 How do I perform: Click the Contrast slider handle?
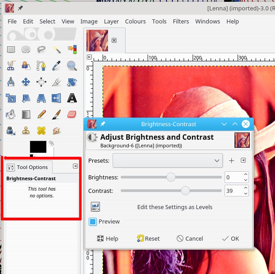[x=185, y=191]
